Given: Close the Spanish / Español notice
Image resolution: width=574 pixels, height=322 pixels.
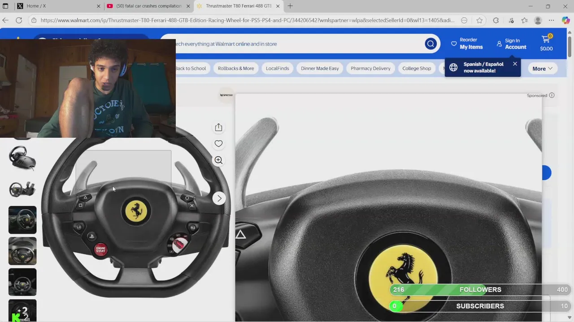Looking at the screenshot, I should 515,64.
